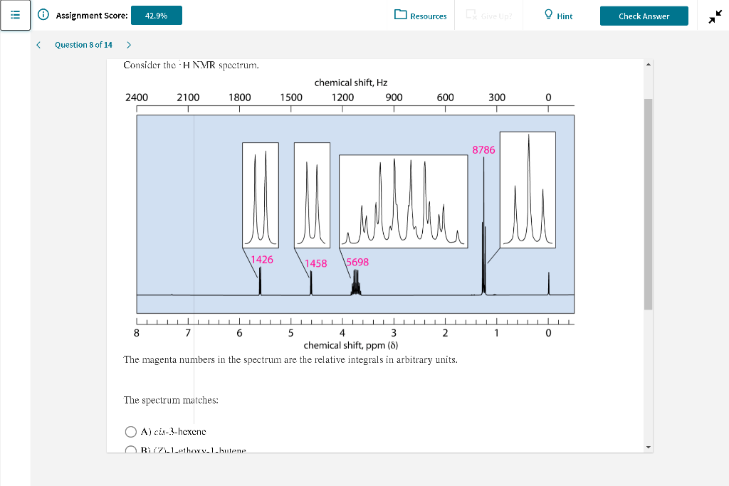Click the scrollbar down-arrow icon
This screenshot has height=486, width=729.
tap(647, 447)
